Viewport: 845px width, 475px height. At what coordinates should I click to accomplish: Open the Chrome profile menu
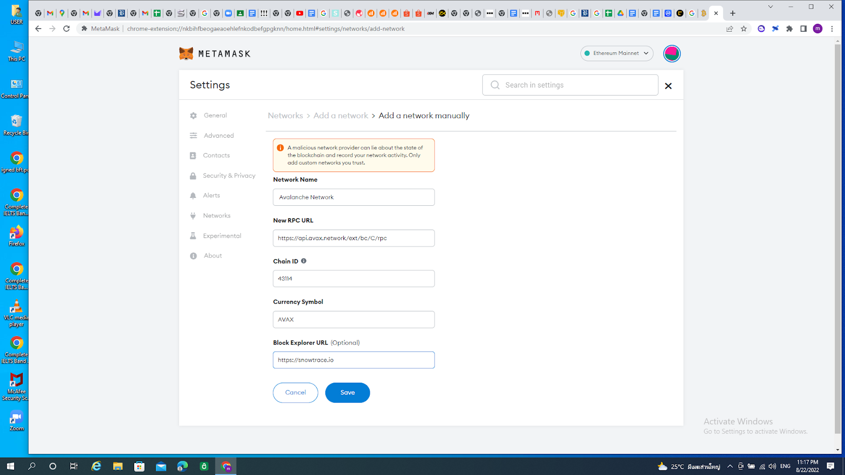pyautogui.click(x=818, y=28)
